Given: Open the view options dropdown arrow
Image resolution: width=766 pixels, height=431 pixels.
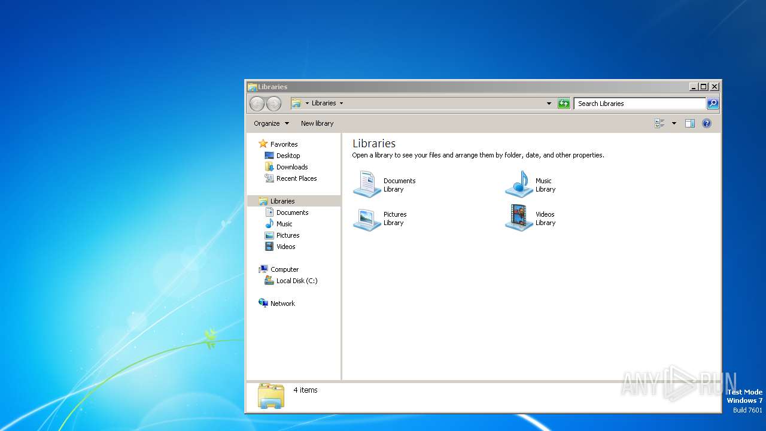Looking at the screenshot, I should (674, 123).
